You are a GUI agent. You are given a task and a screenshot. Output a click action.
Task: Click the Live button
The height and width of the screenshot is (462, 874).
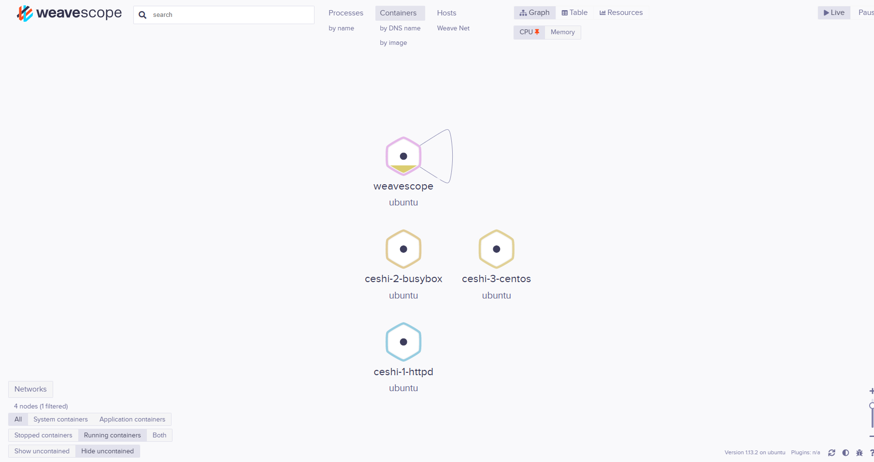point(834,13)
